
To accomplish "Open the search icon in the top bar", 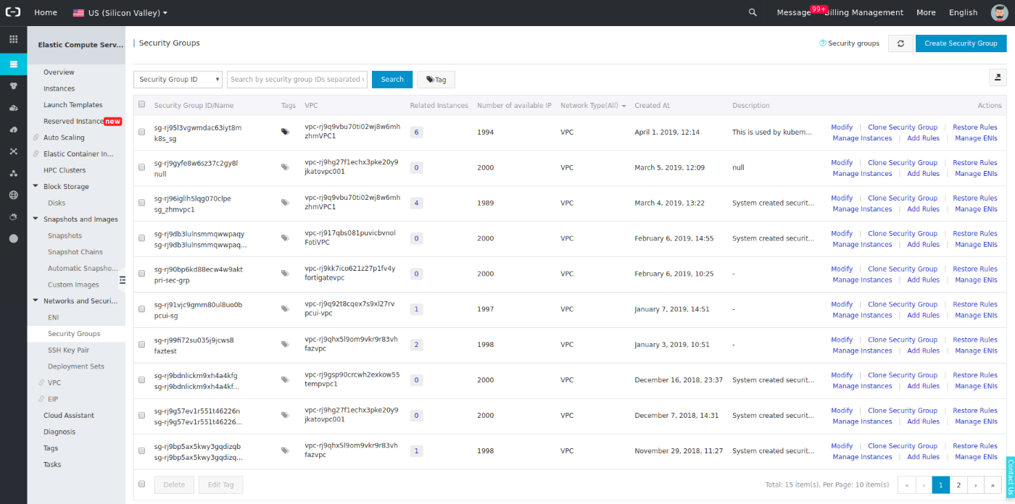I will pyautogui.click(x=753, y=12).
